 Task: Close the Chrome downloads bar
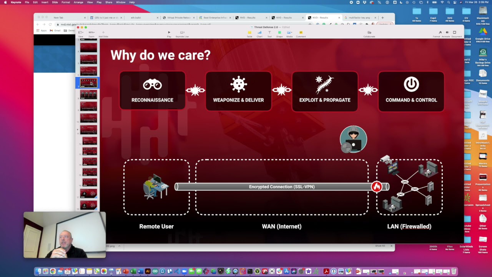point(391,246)
